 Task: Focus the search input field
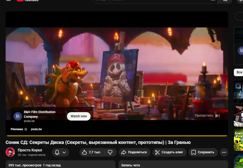(155, 1)
